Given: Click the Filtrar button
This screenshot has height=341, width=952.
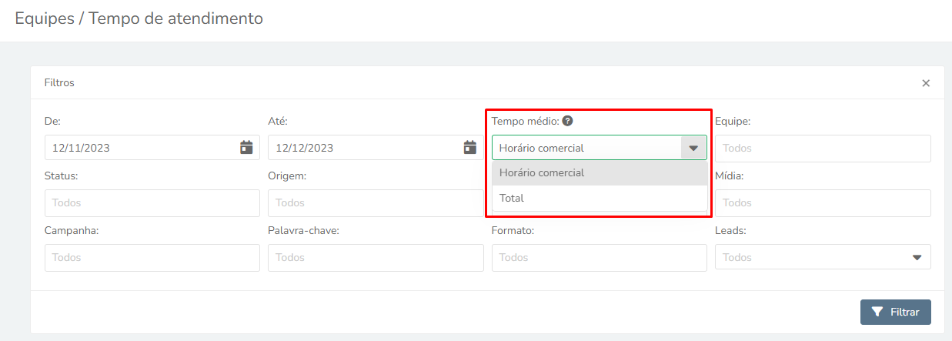Looking at the screenshot, I should [x=895, y=312].
